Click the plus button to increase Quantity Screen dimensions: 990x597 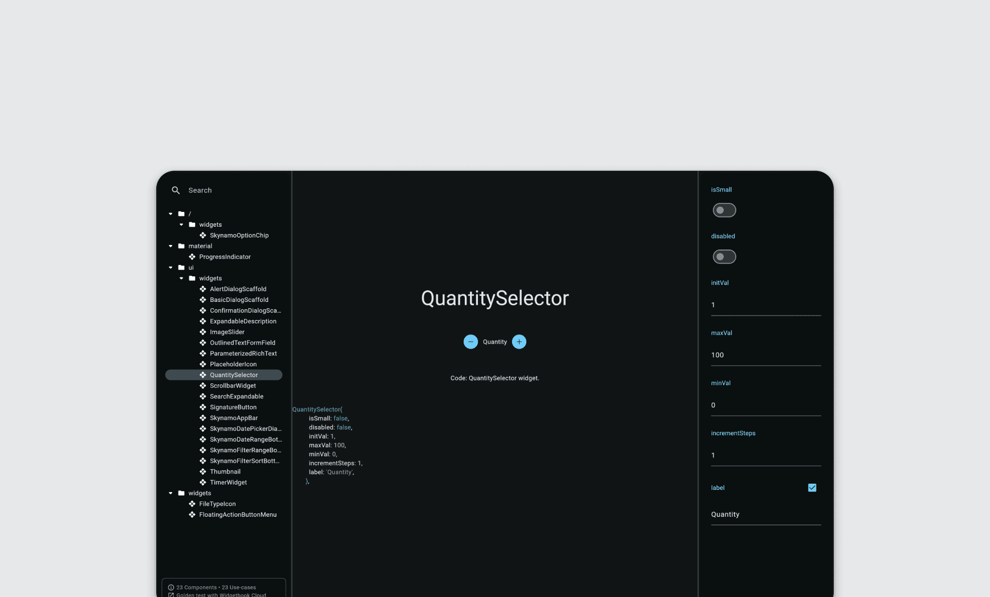(x=519, y=342)
